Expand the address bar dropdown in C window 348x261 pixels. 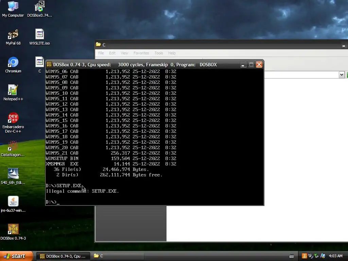[342, 75]
